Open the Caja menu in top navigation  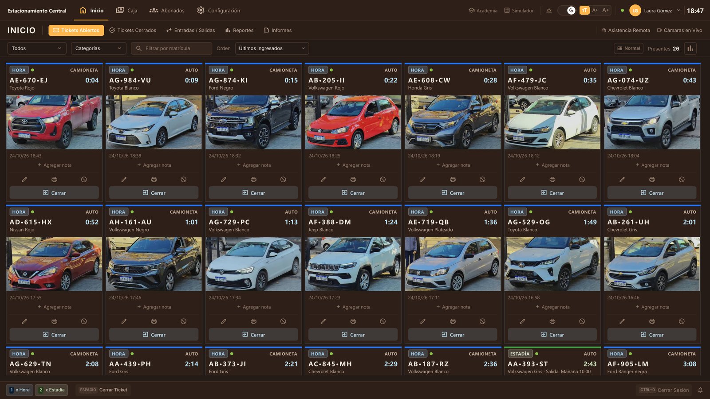click(x=126, y=10)
